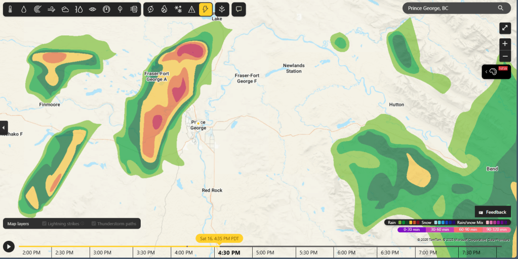
Task: Toggle the Lightning strikes checkbox
Action: coord(45,224)
